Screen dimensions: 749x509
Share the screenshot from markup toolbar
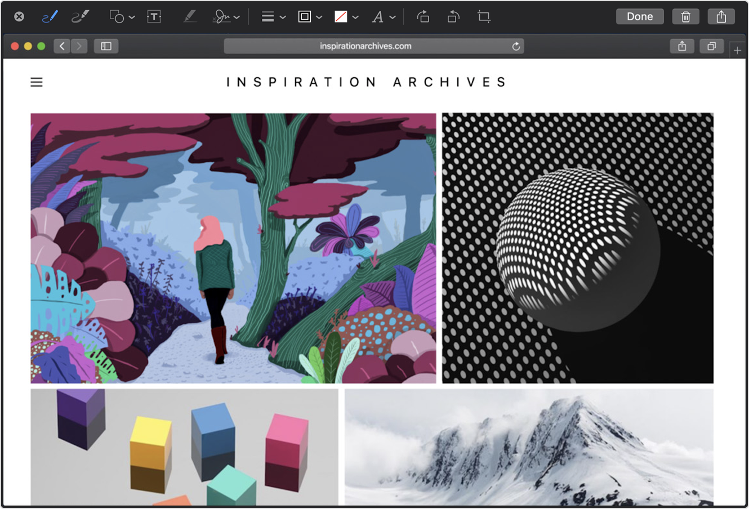pyautogui.click(x=721, y=17)
